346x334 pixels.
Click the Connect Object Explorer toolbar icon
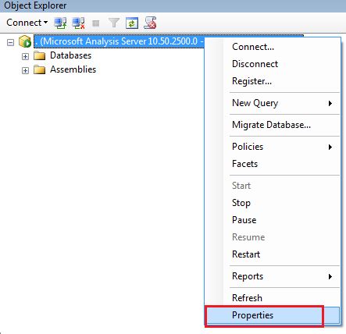click(x=60, y=23)
